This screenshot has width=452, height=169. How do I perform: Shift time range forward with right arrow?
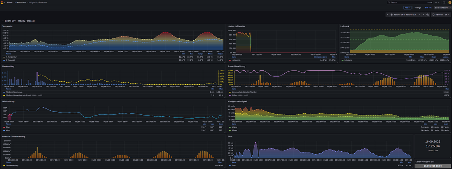423,14
